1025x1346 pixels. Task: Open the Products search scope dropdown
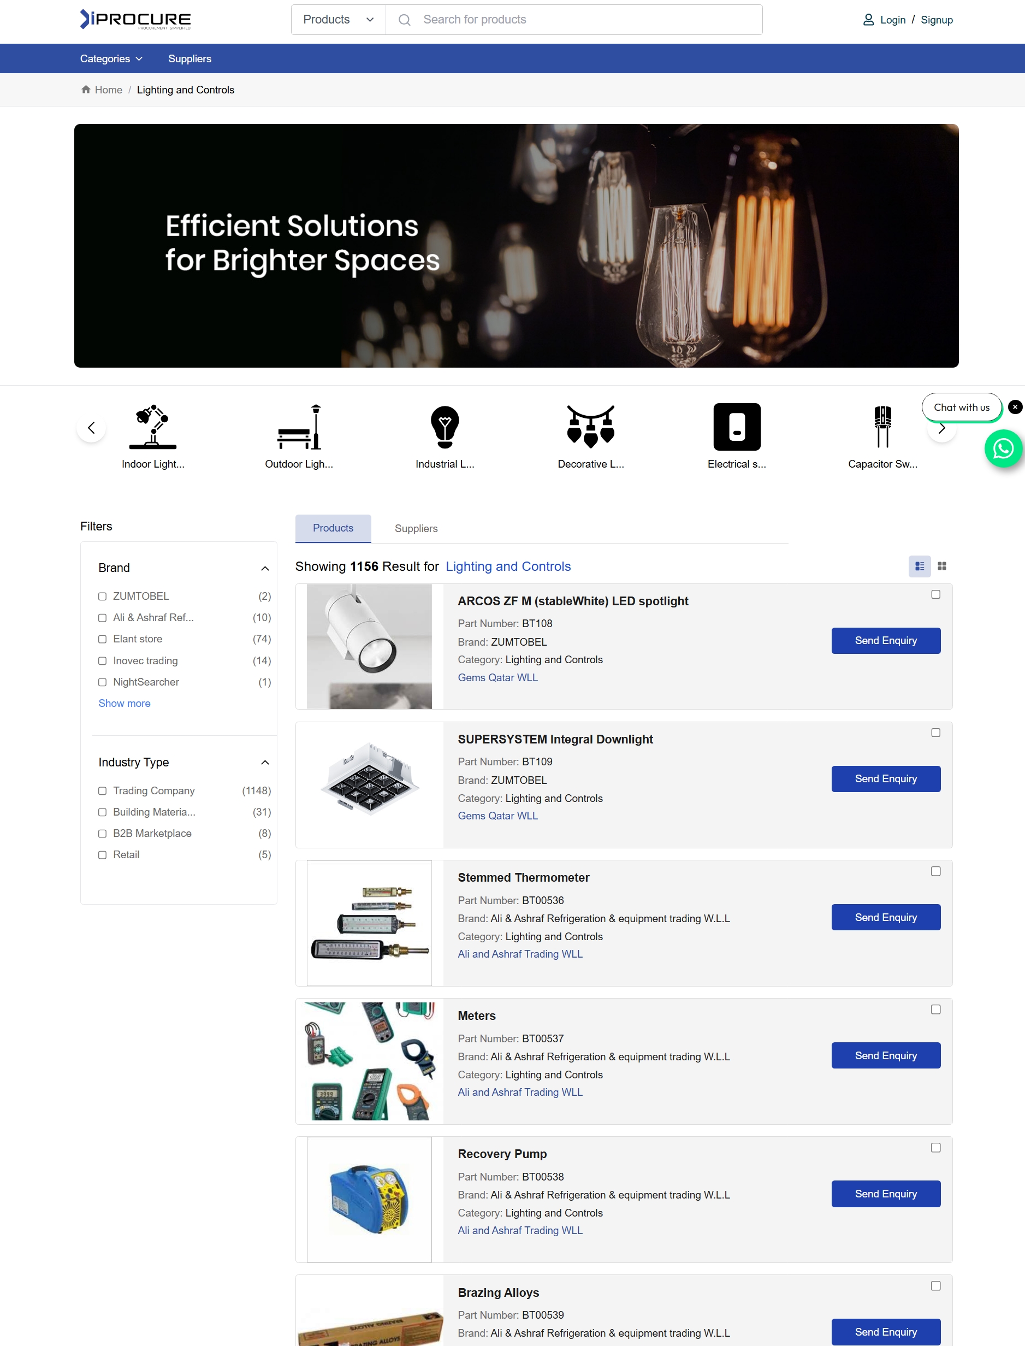338,20
